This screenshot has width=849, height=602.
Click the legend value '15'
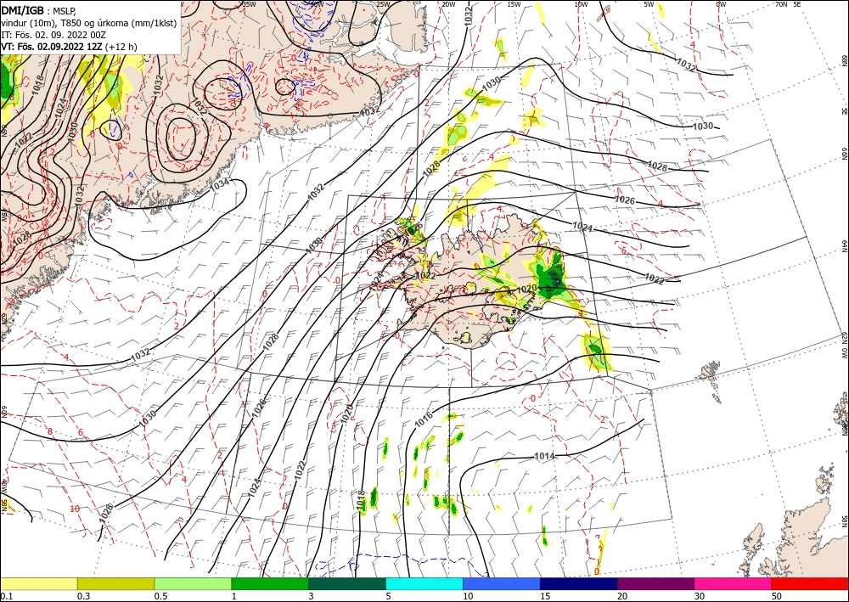tap(545, 596)
